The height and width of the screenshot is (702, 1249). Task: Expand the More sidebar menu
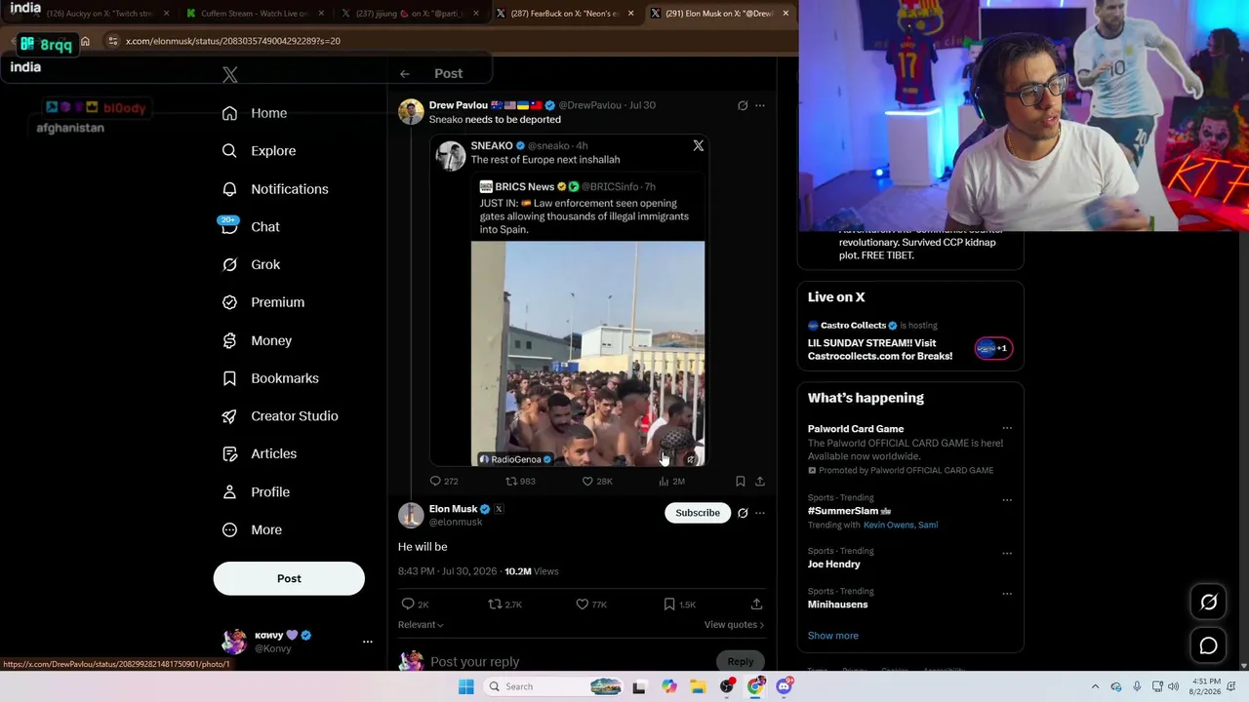coord(252,529)
